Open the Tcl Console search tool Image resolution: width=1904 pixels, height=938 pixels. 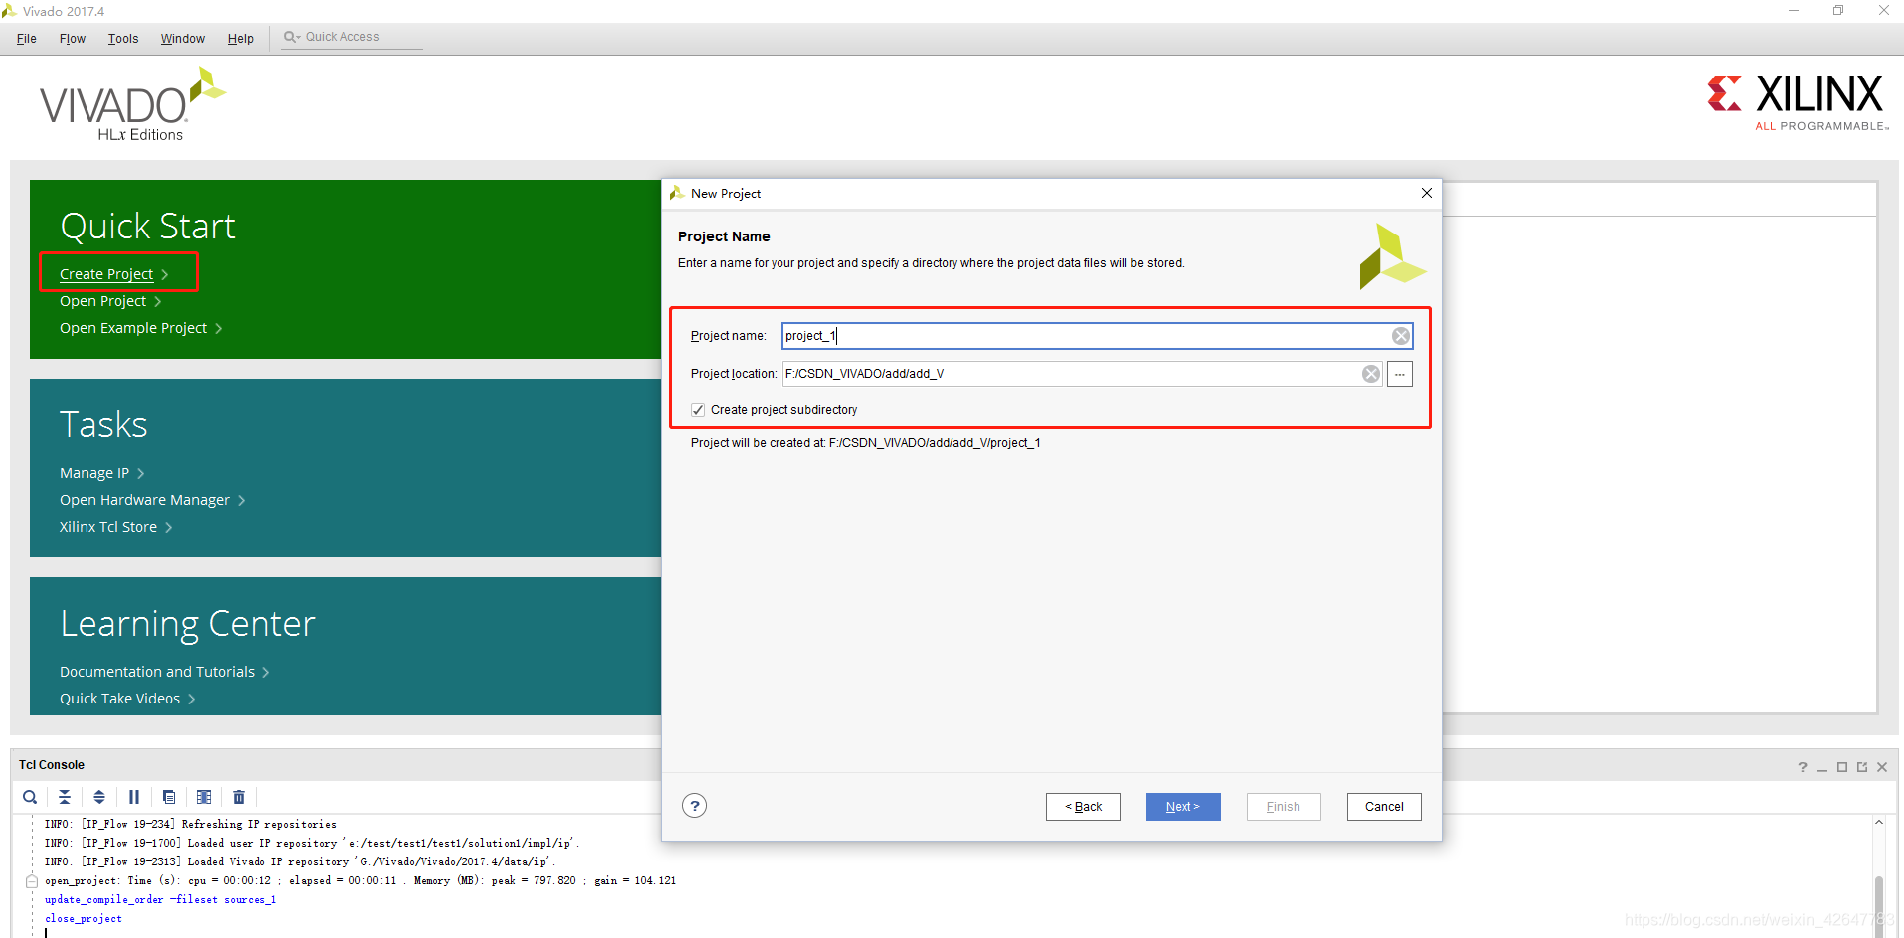(x=30, y=797)
